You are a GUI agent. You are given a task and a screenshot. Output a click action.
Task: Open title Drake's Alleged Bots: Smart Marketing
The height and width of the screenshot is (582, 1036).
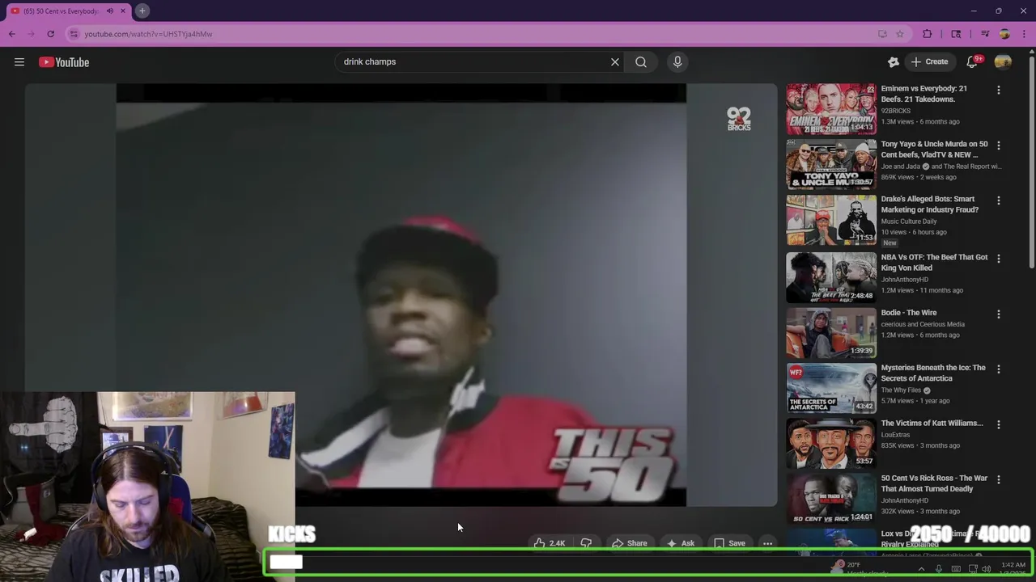click(x=929, y=205)
